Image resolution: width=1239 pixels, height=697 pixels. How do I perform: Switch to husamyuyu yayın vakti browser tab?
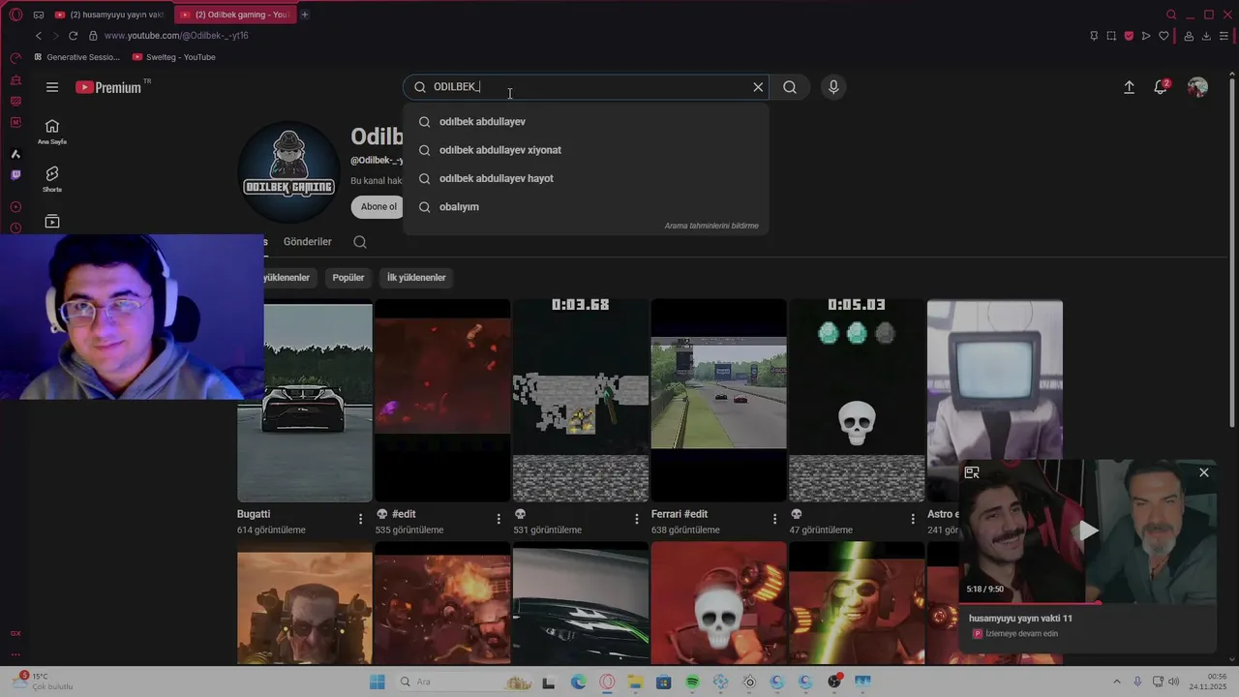tap(109, 15)
